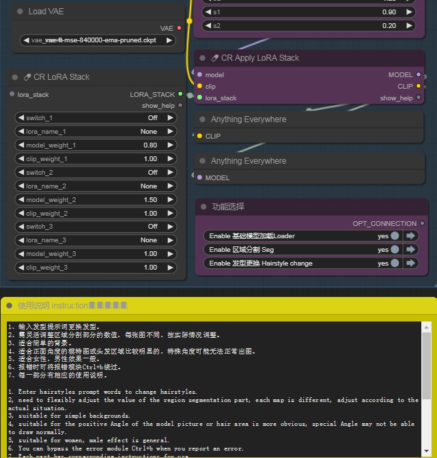437x458 pixels.
Task: Select previous VAE with left arrow
Action: (x=27, y=40)
